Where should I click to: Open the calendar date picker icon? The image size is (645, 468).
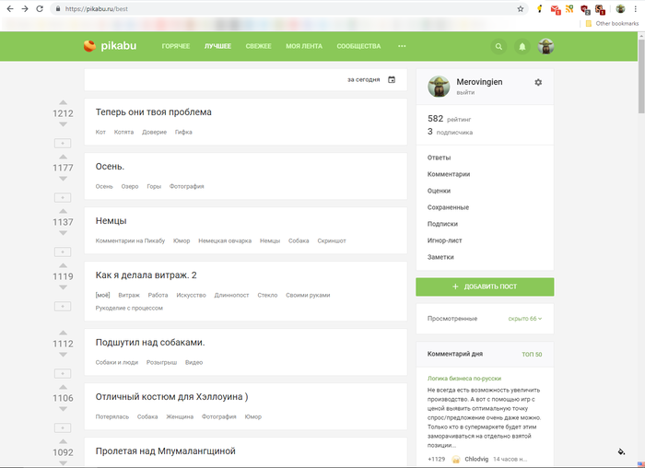pos(392,79)
